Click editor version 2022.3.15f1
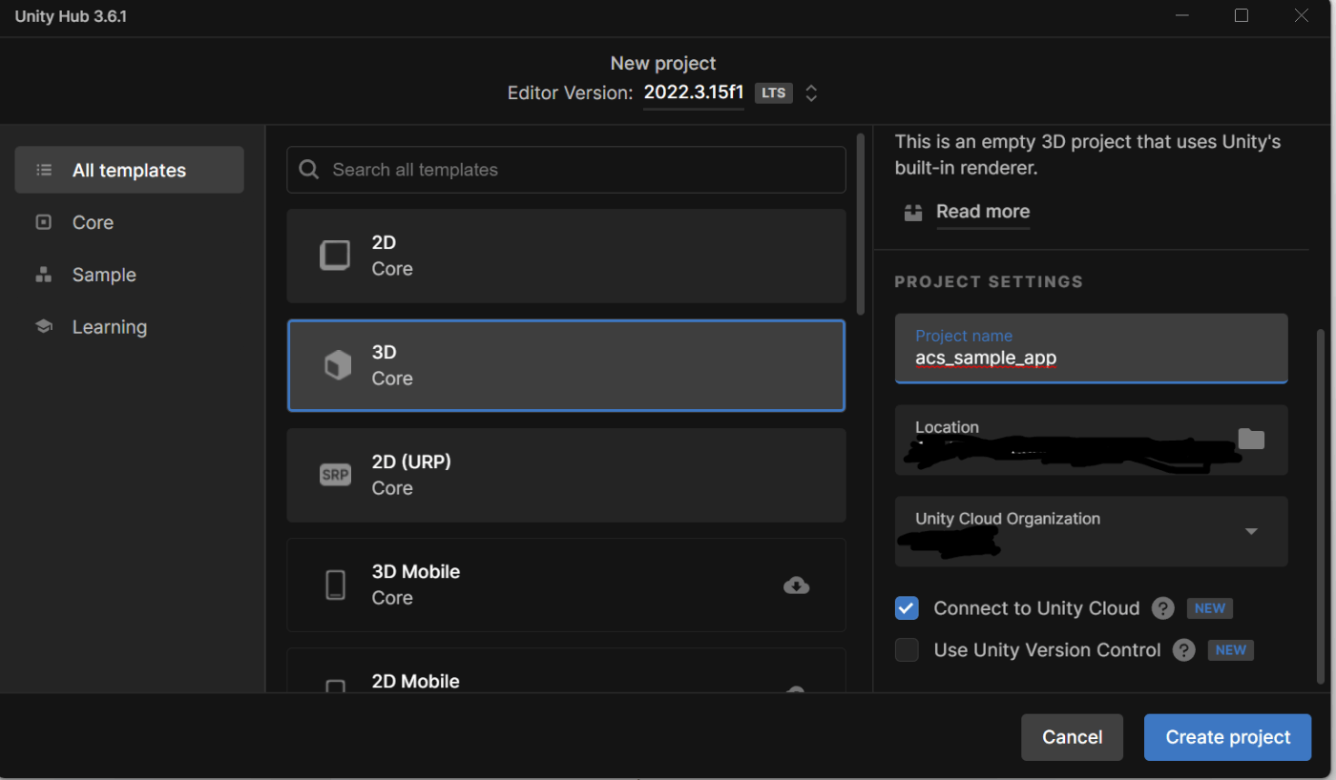Viewport: 1336px width, 780px height. (694, 92)
